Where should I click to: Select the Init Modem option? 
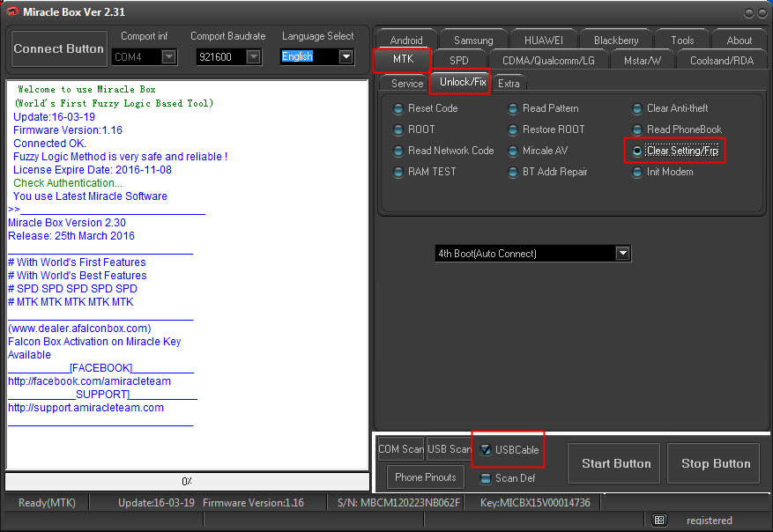(663, 172)
